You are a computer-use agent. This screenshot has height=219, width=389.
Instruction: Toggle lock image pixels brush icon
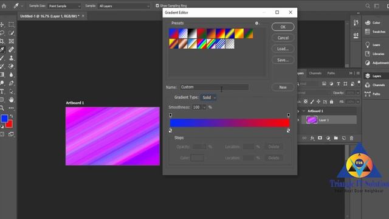(312, 102)
